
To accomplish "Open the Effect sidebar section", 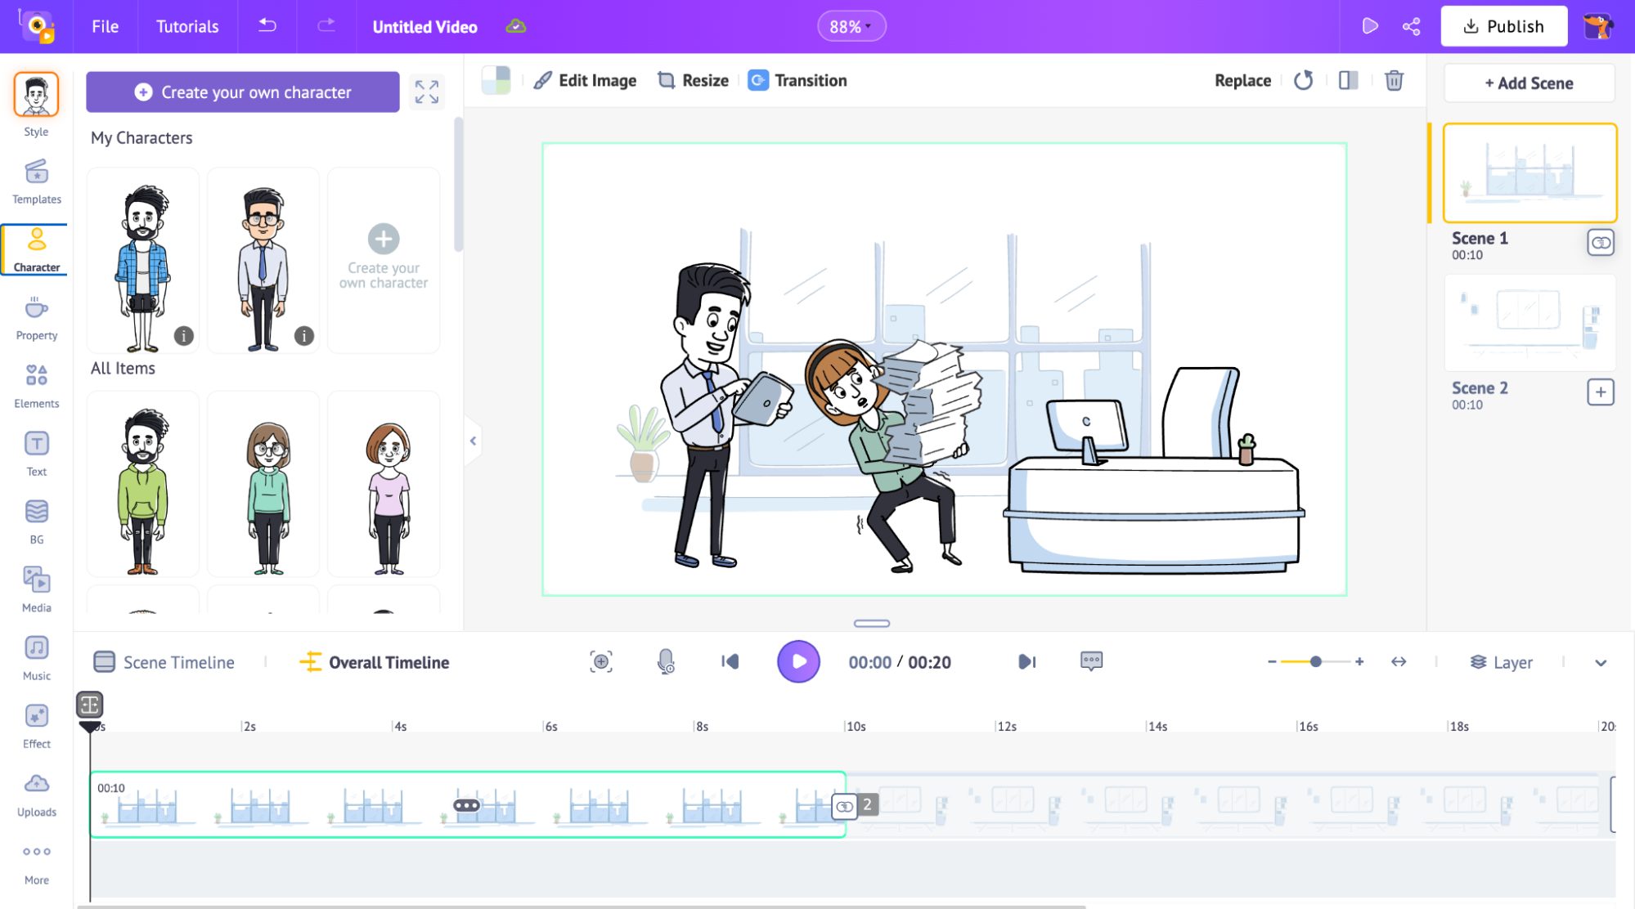I will [36, 726].
